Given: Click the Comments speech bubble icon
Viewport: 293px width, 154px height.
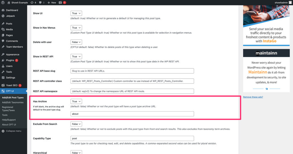Looking at the screenshot, I should [x=3, y=41].
